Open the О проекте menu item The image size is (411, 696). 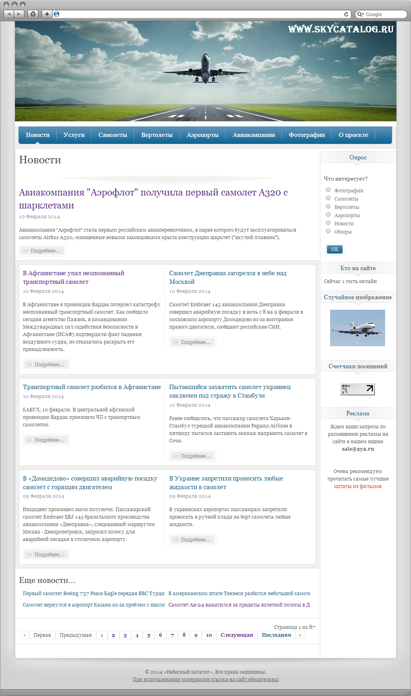(x=353, y=135)
